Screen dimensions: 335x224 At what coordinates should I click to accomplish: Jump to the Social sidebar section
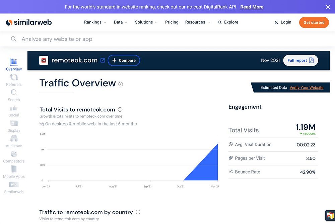click(x=14, y=111)
